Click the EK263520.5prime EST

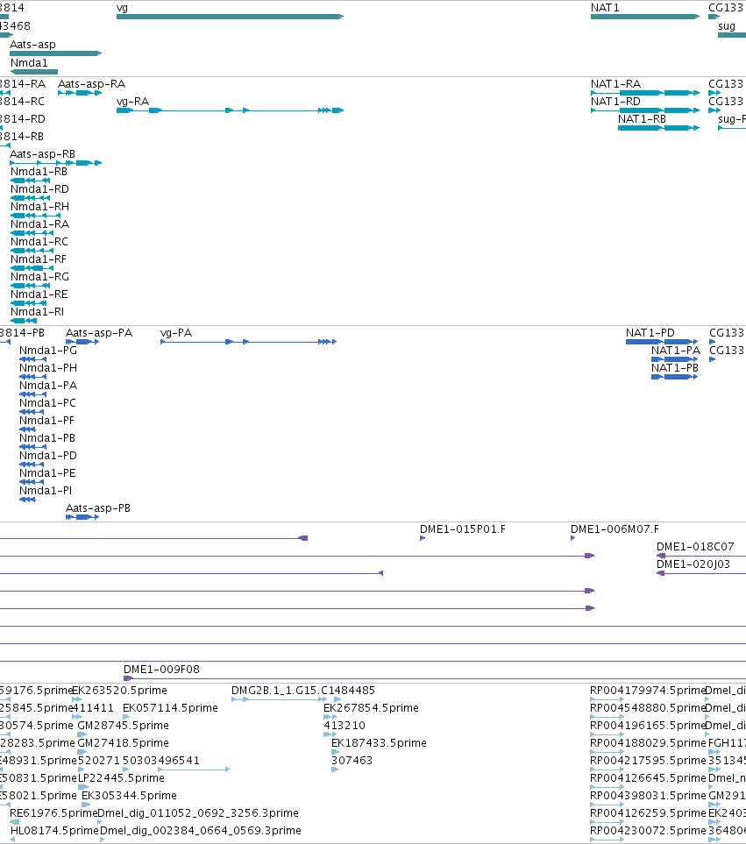75,699
